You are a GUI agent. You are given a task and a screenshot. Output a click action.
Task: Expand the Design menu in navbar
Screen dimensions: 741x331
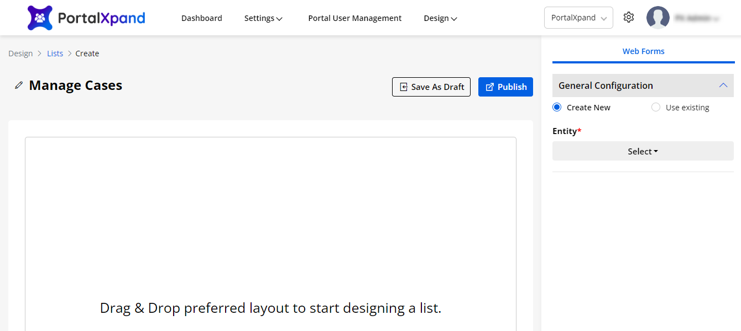click(440, 18)
